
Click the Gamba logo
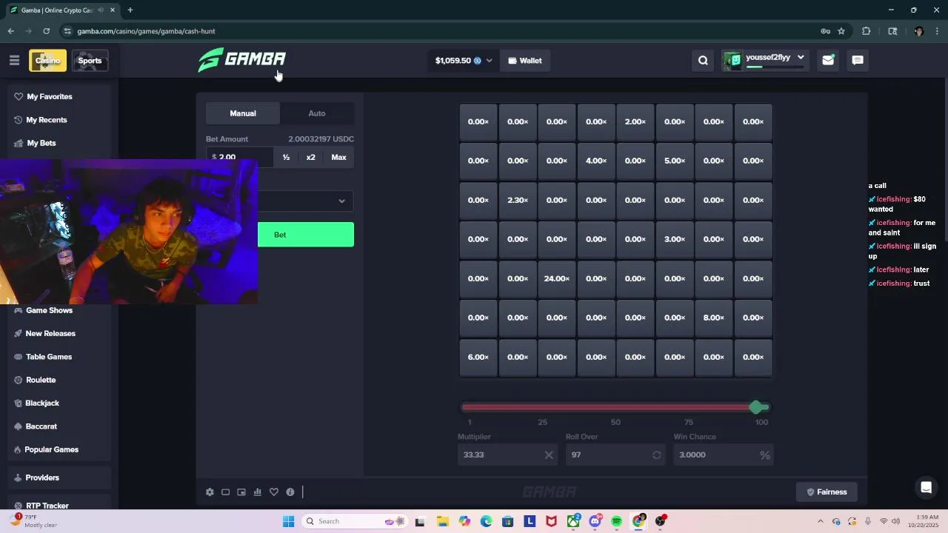pyautogui.click(x=242, y=60)
